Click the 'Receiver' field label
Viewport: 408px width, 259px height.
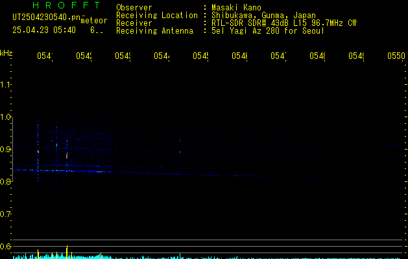(134, 23)
